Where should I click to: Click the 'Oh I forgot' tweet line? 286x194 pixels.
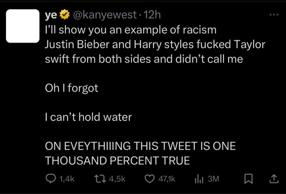coord(71,88)
